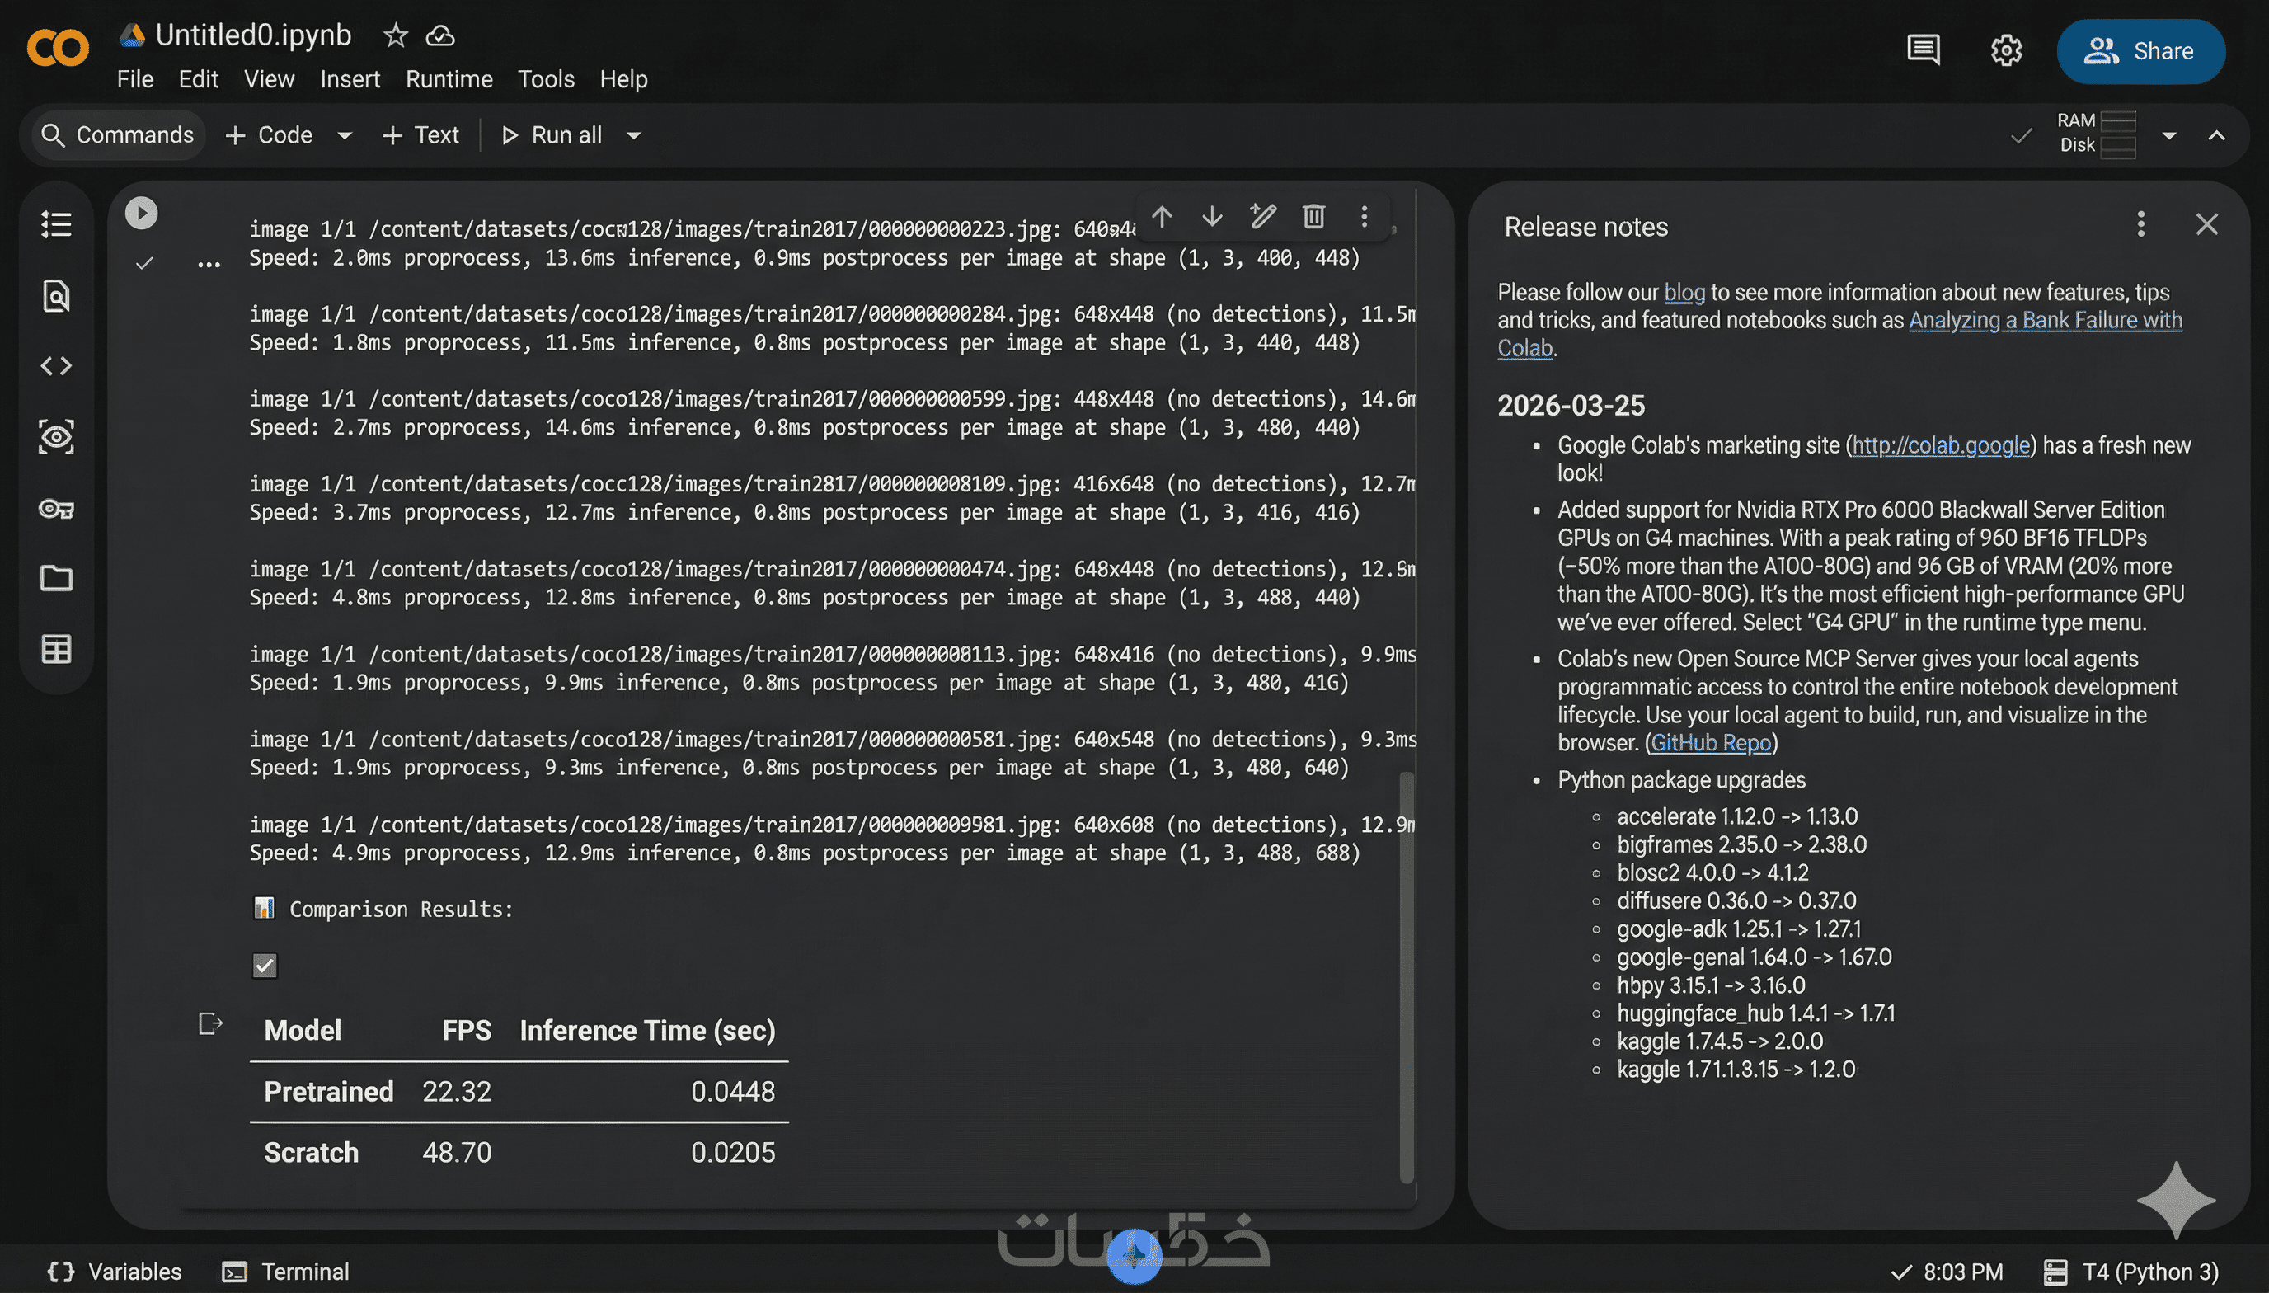Open the Tools menu

(x=545, y=79)
